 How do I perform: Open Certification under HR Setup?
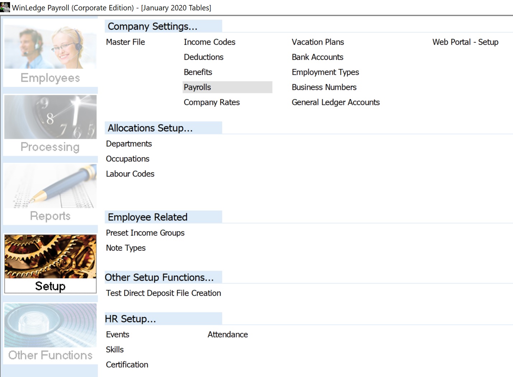pyautogui.click(x=127, y=365)
